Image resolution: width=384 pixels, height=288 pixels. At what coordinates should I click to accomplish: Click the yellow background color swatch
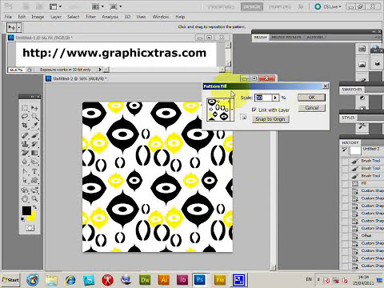click(33, 217)
